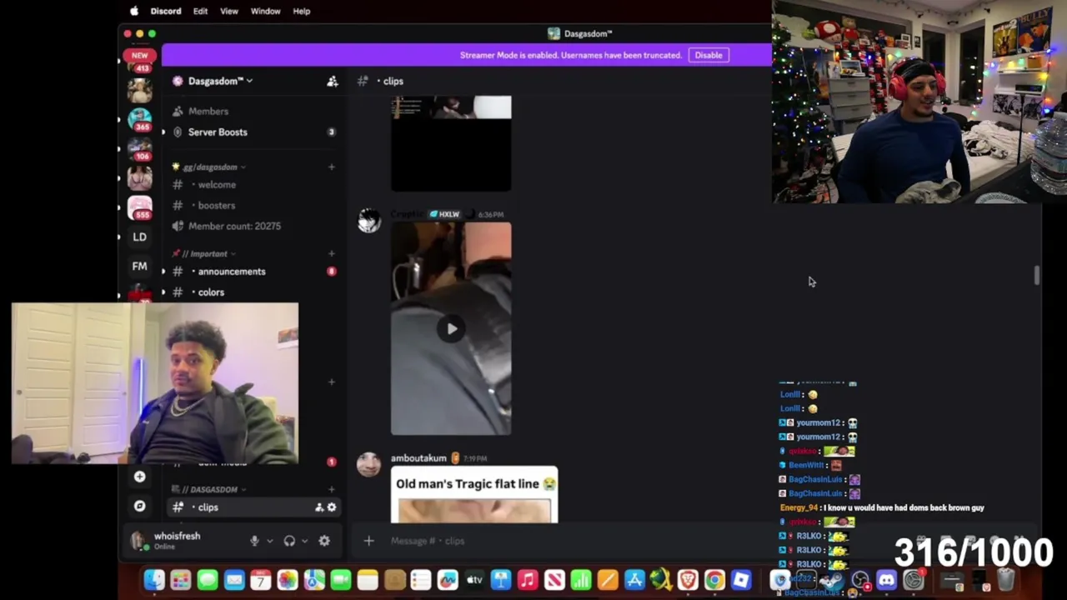This screenshot has width=1067, height=600.
Task: Go to the welcome channel
Action: (253, 185)
